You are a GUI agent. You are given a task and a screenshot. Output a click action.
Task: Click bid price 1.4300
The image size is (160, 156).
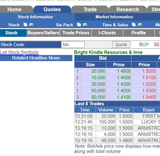pos(124,84)
